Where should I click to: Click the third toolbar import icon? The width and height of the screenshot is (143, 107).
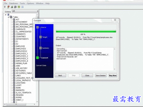coord(12,7)
